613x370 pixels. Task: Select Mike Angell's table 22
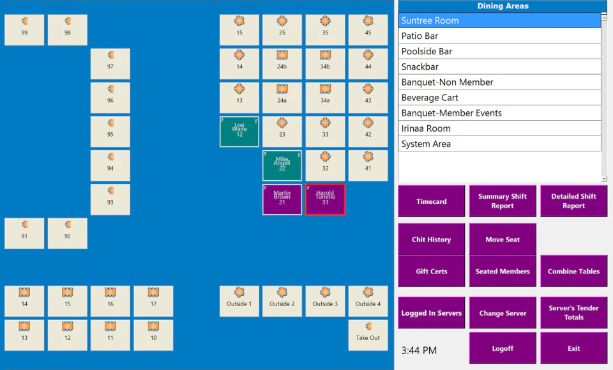pyautogui.click(x=282, y=166)
